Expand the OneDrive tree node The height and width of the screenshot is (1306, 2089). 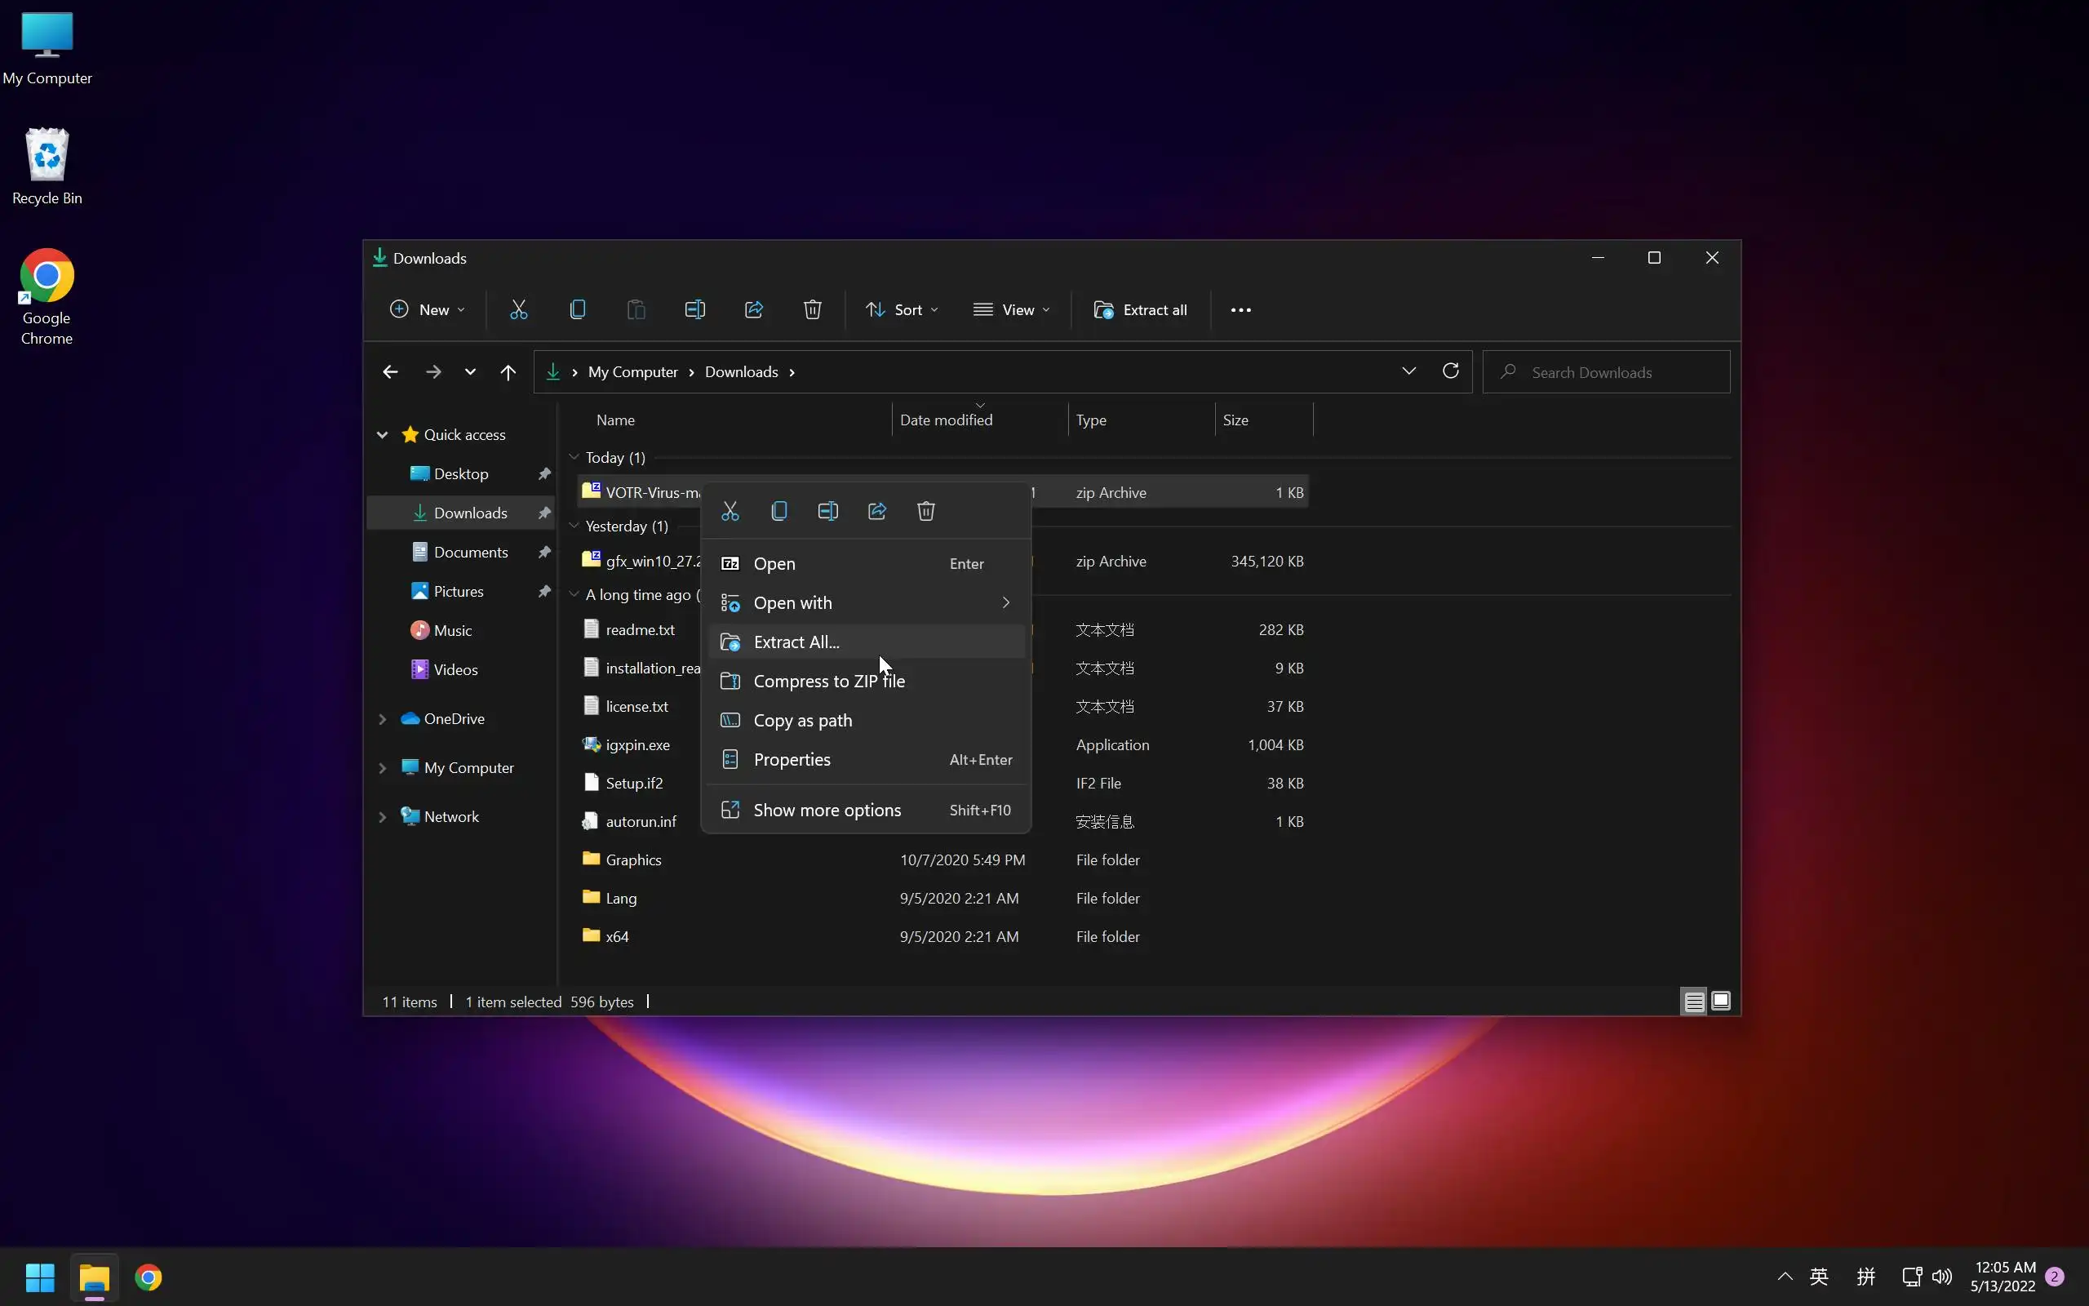click(383, 718)
